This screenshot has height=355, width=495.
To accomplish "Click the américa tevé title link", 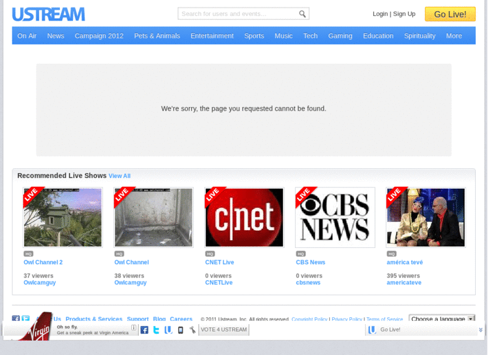I will click(405, 262).
